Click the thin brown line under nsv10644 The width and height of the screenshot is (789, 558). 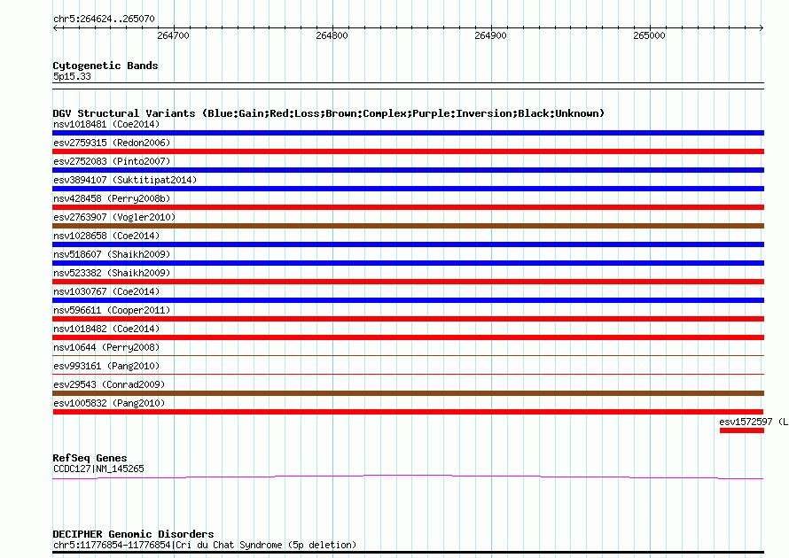tap(408, 355)
